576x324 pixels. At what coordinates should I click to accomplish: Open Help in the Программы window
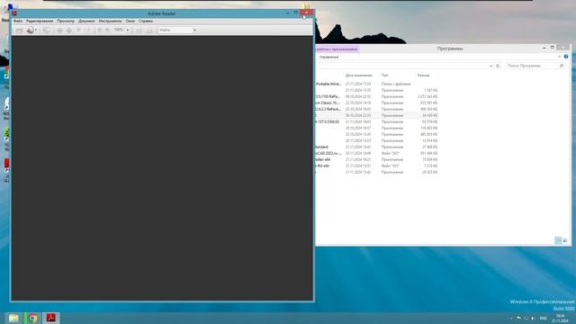566,57
